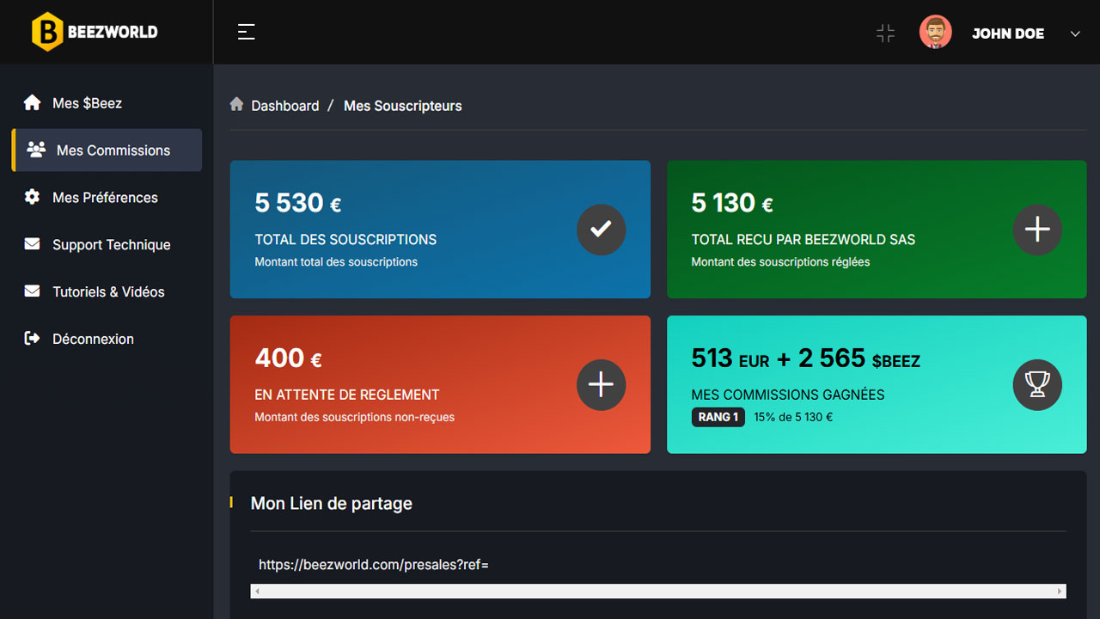
Task: Click the RANG 1 badge
Action: 718,417
